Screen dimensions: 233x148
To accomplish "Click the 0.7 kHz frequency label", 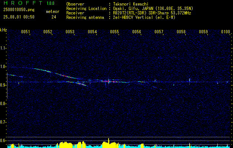I will (3, 122).
